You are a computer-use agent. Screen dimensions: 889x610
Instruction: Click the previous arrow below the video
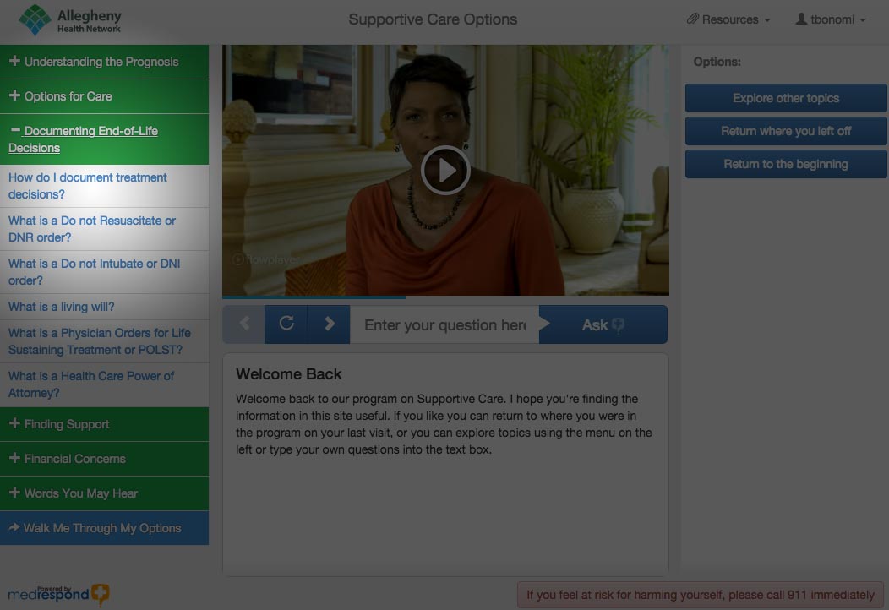click(244, 324)
